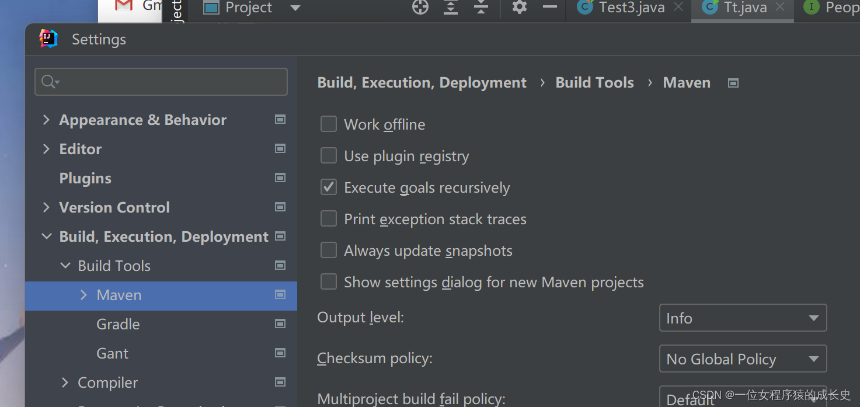This screenshot has width=860, height=407.
Task: Open the gear options icon in toolbar
Action: coord(519,8)
